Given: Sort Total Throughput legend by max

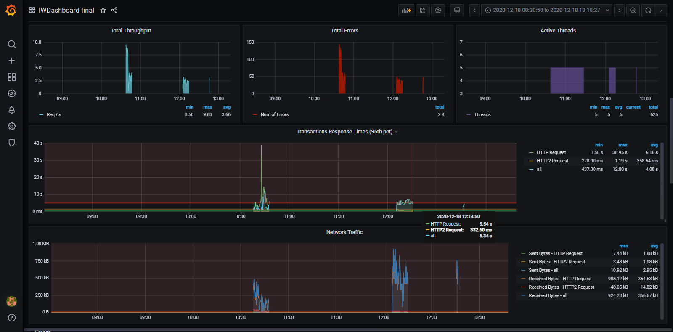Looking at the screenshot, I should [208, 107].
